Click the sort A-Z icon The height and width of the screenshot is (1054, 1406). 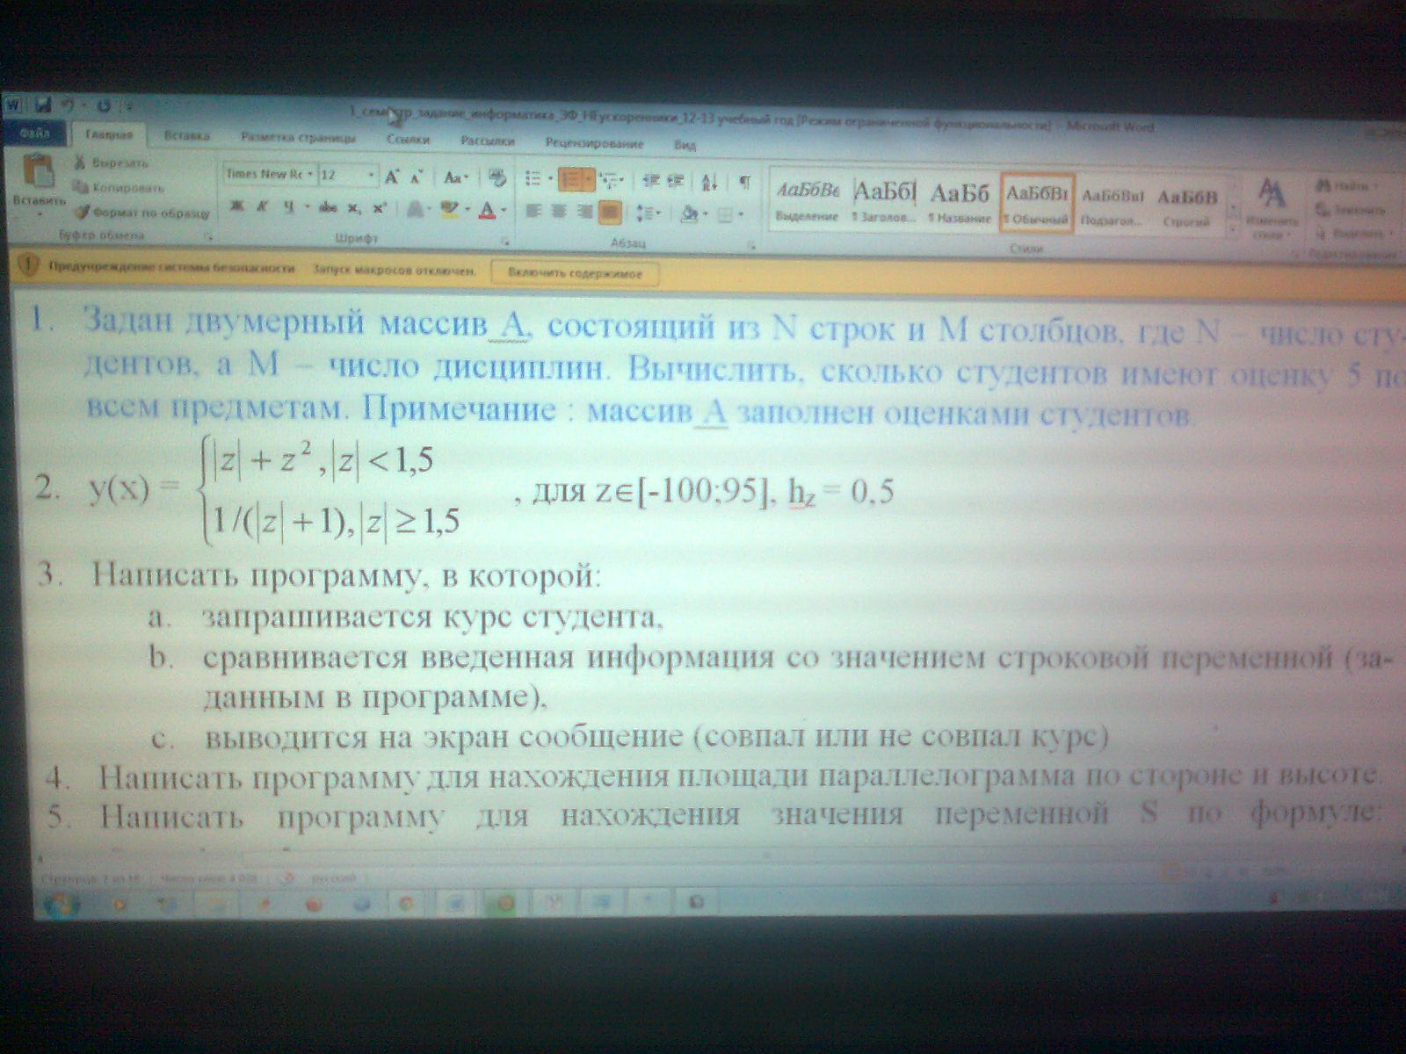[x=709, y=181]
